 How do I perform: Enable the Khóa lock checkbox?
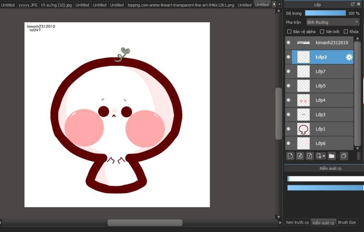pos(346,32)
